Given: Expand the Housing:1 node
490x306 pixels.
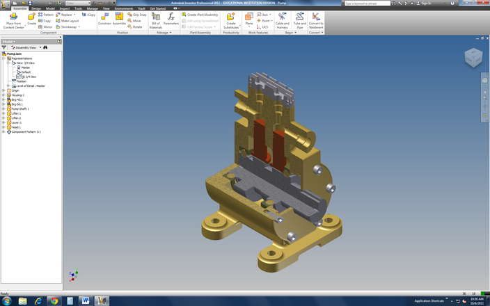Looking at the screenshot, I should (3, 95).
